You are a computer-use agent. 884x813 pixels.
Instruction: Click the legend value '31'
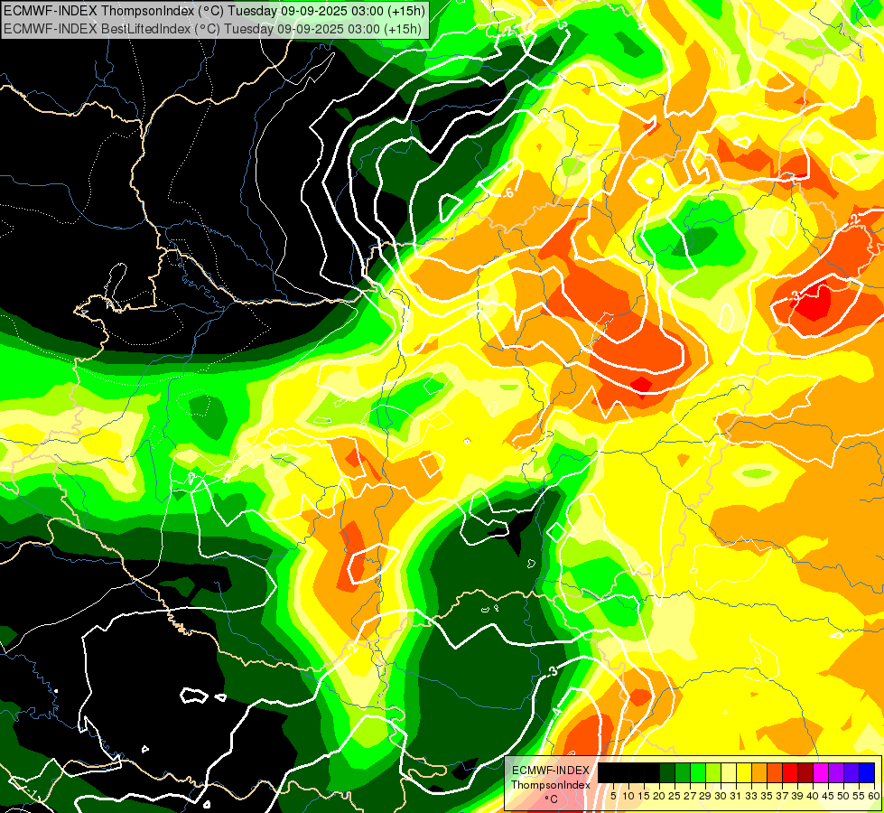pyautogui.click(x=736, y=796)
